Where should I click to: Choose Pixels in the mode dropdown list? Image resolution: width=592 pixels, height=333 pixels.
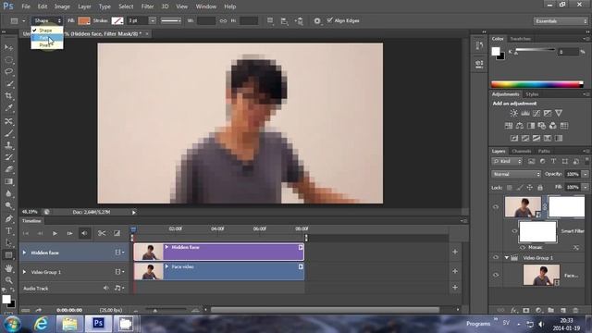click(47, 45)
